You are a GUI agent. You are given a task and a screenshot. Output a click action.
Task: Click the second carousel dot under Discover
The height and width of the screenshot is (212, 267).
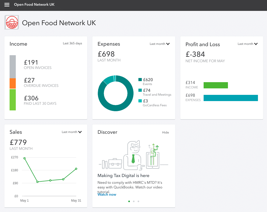click(x=134, y=201)
